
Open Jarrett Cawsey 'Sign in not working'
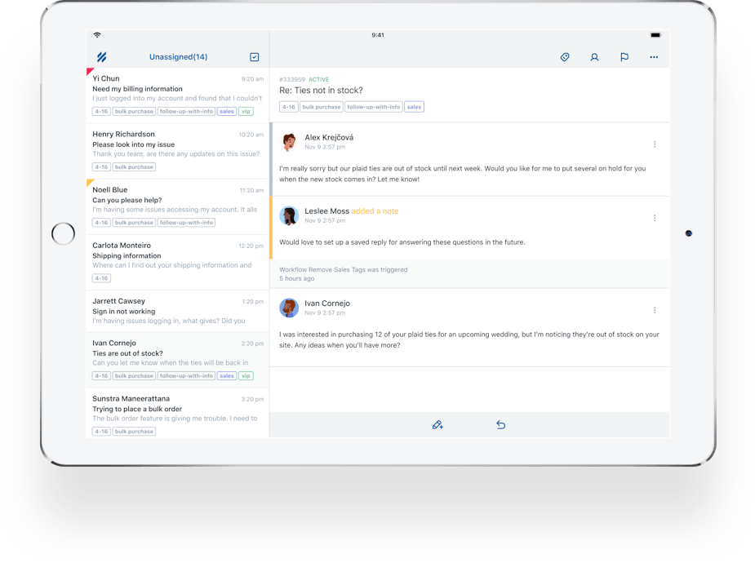[177, 311]
